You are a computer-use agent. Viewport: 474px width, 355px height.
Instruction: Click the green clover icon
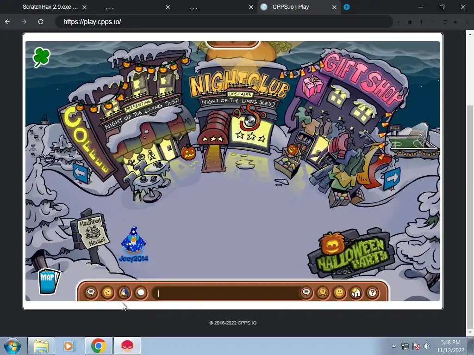(41, 57)
